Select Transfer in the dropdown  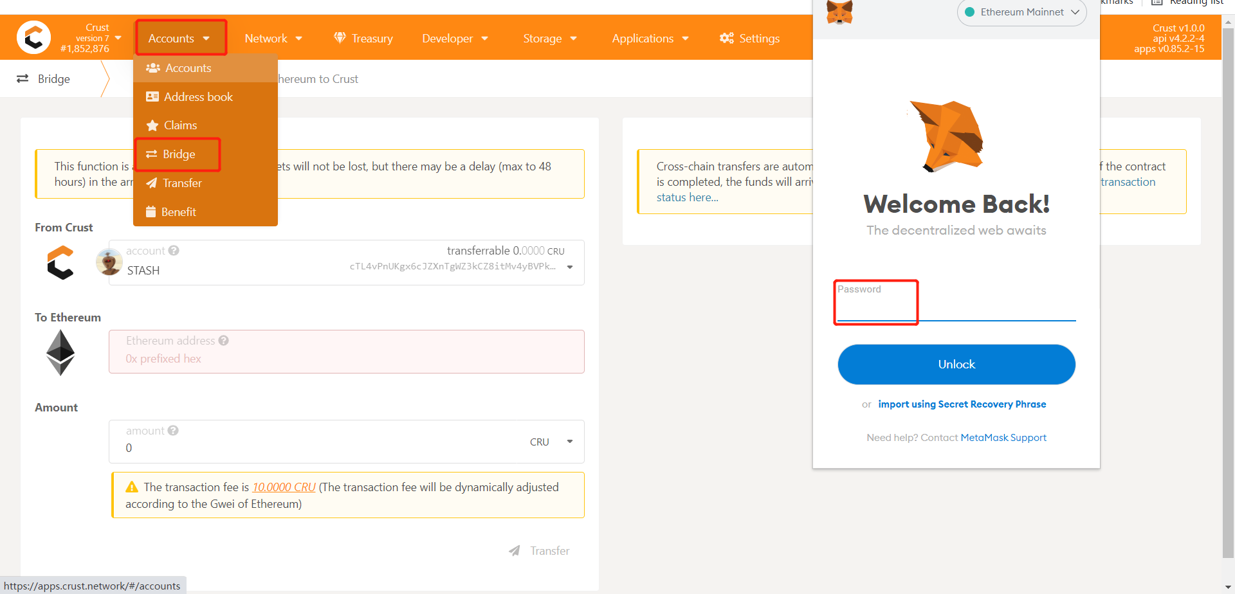point(205,183)
